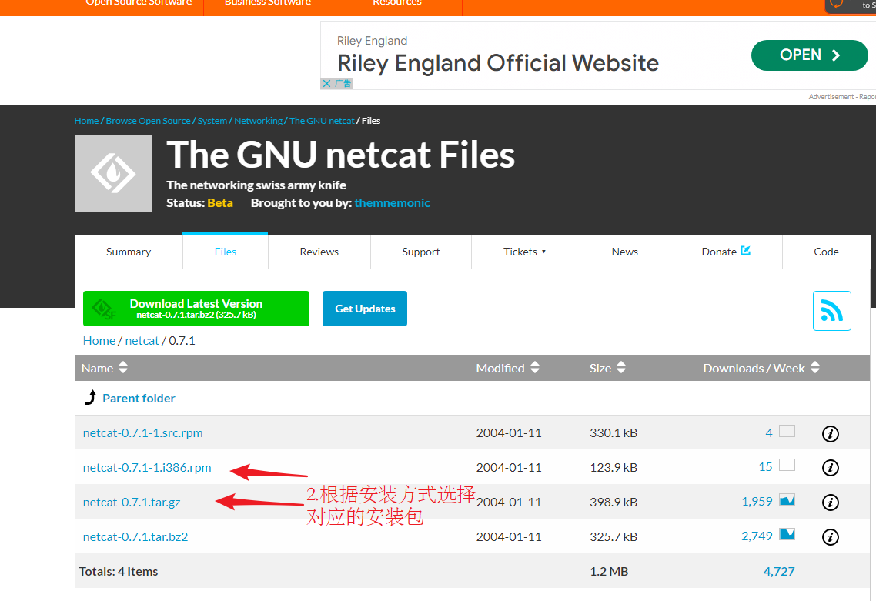The width and height of the screenshot is (876, 601).
Task: Show info for netcat-0.7.1-1.i386.rpm row
Action: click(830, 468)
